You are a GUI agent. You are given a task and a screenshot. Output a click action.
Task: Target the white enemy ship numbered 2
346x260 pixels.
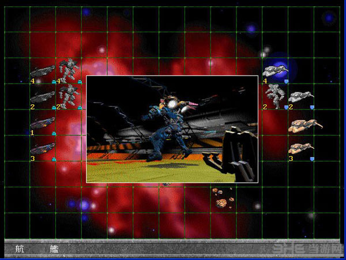coord(301,97)
